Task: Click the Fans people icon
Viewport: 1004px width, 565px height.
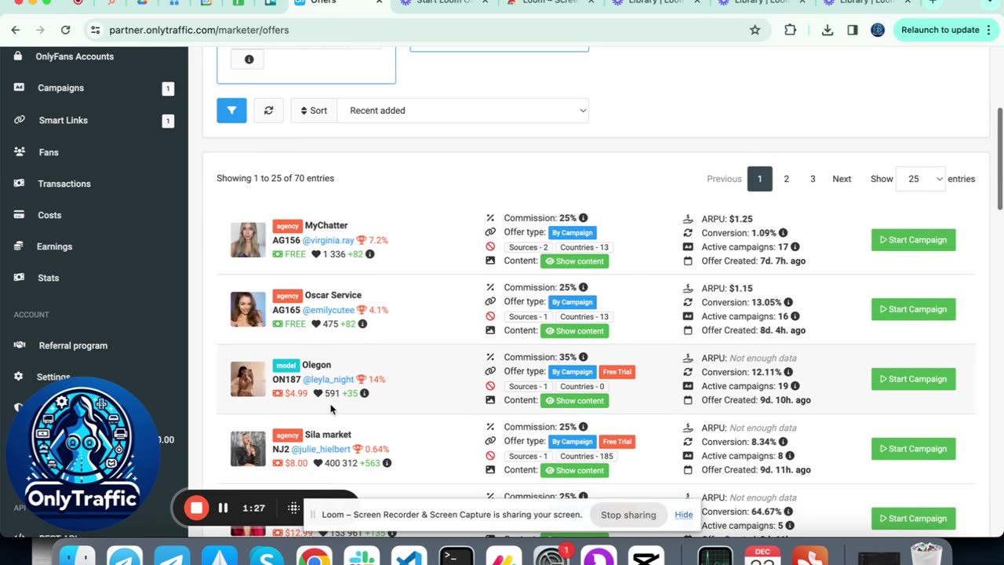Action: point(19,152)
